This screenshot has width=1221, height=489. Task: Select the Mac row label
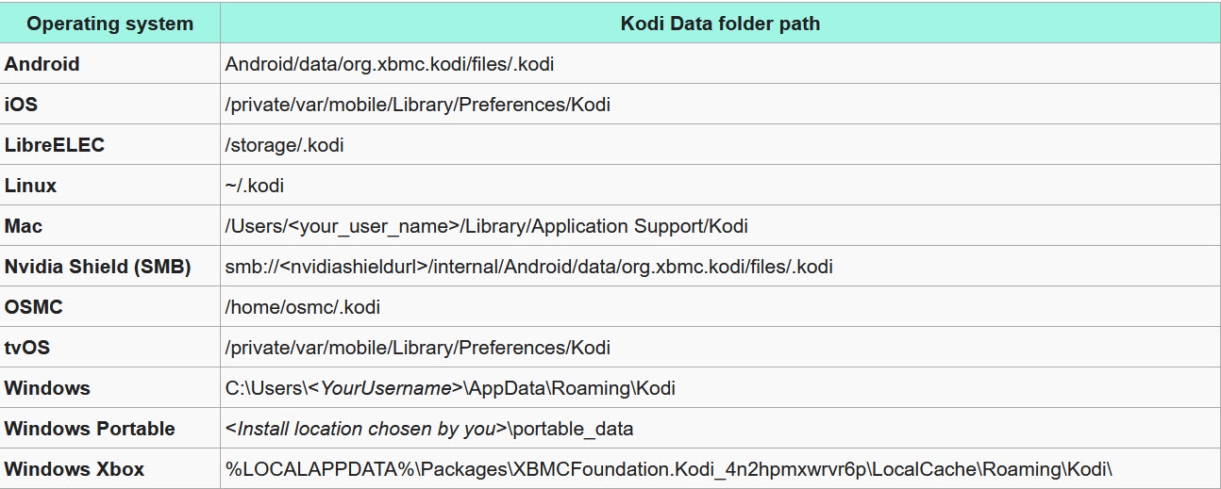[x=24, y=226]
